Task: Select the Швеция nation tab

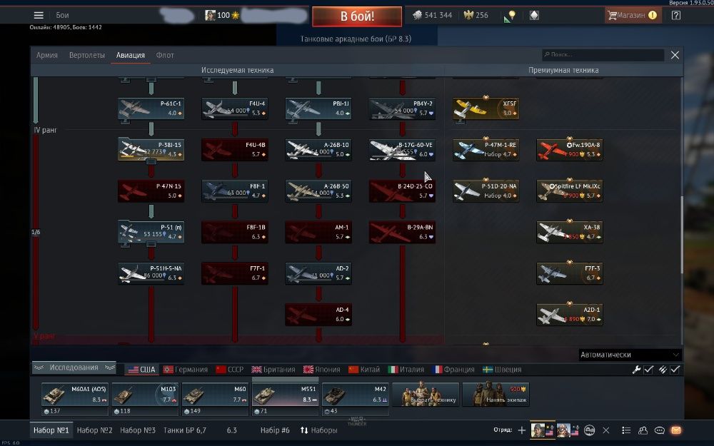Action: (502, 370)
